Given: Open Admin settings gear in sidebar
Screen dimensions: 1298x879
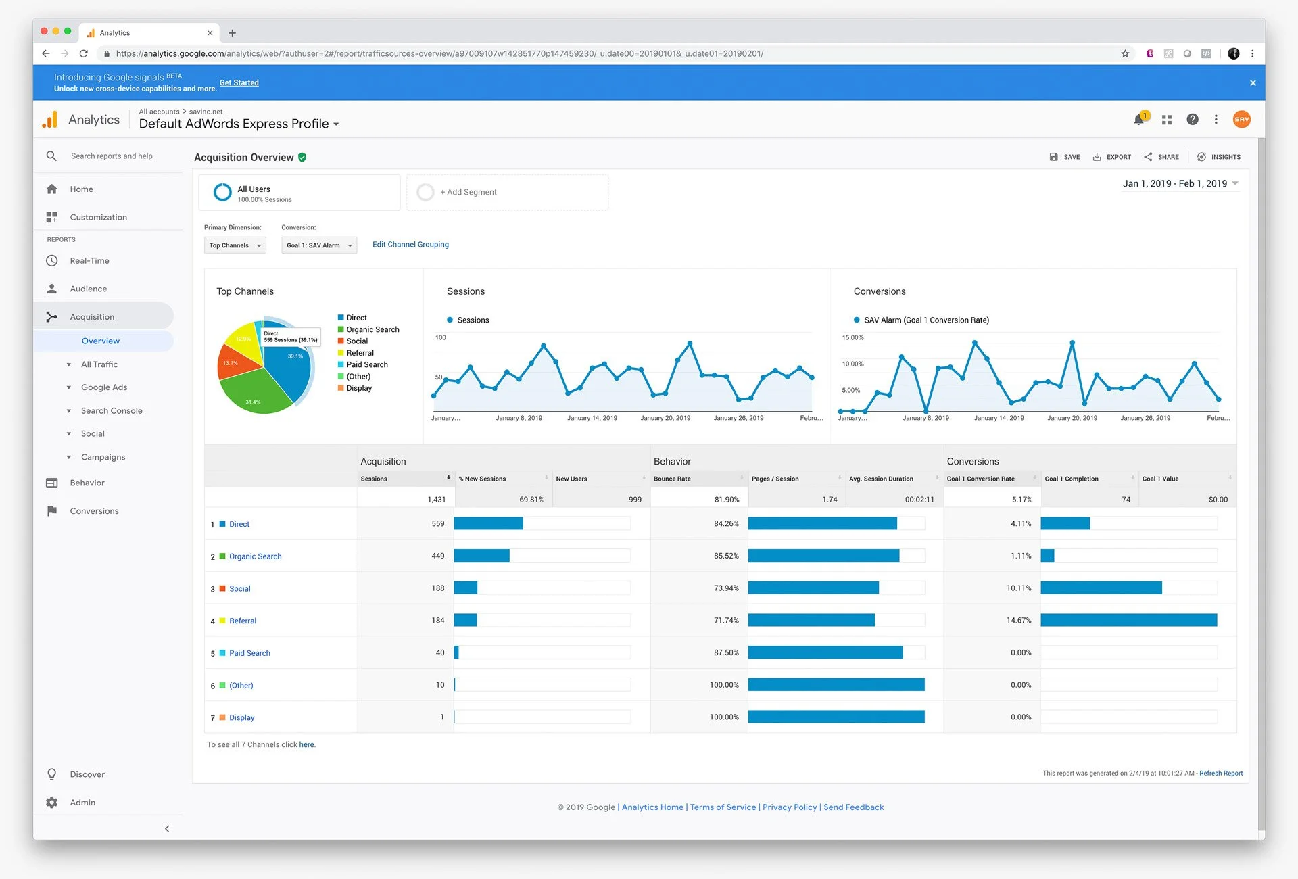Looking at the screenshot, I should [52, 803].
